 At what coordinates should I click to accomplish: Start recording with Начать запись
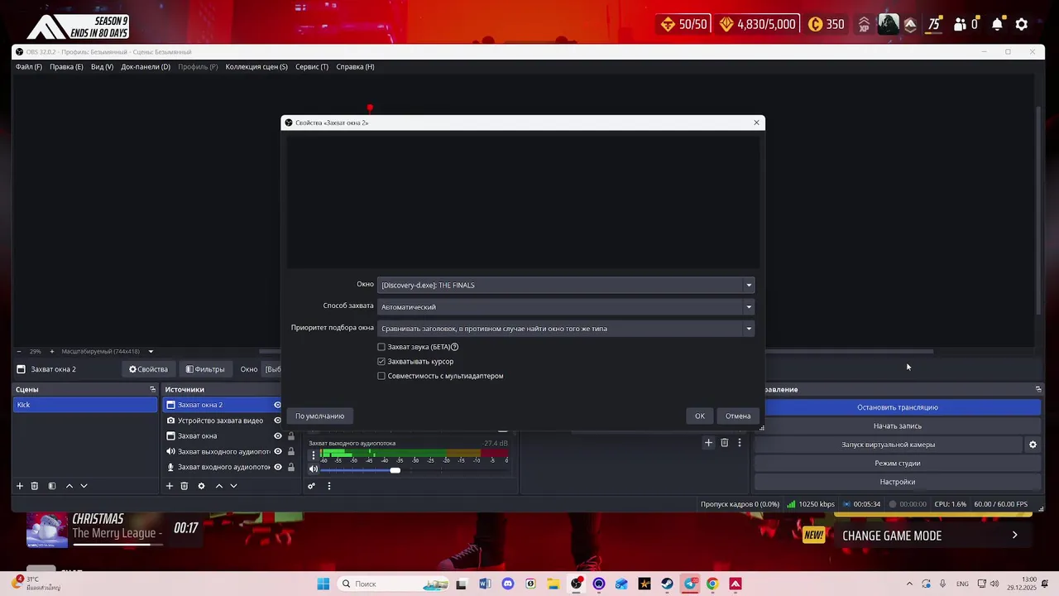(x=898, y=425)
